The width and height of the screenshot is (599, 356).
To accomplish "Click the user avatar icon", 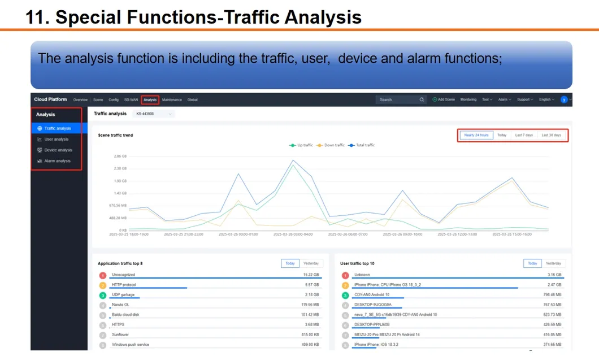I will click(x=564, y=99).
